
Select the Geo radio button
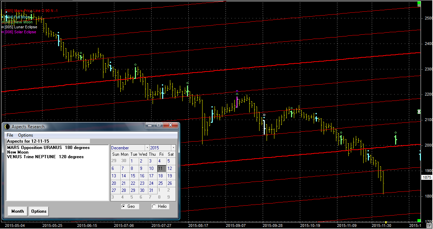(x=124, y=206)
